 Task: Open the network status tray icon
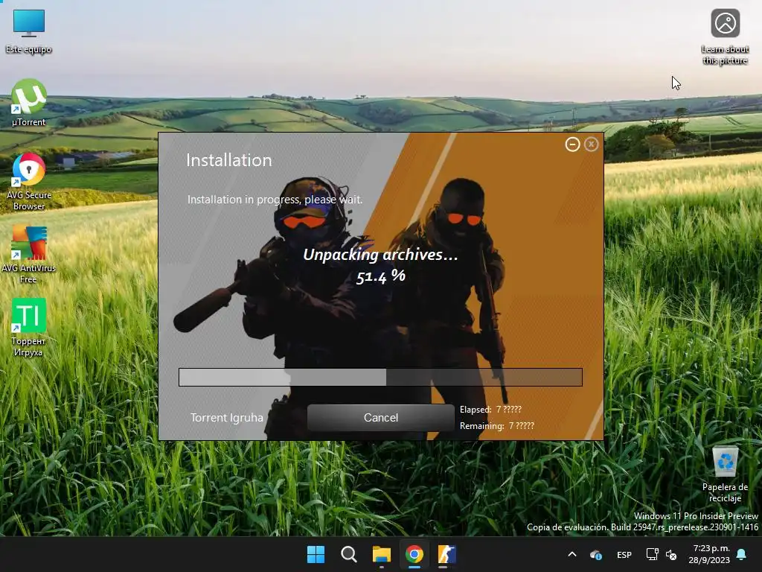[652, 554]
